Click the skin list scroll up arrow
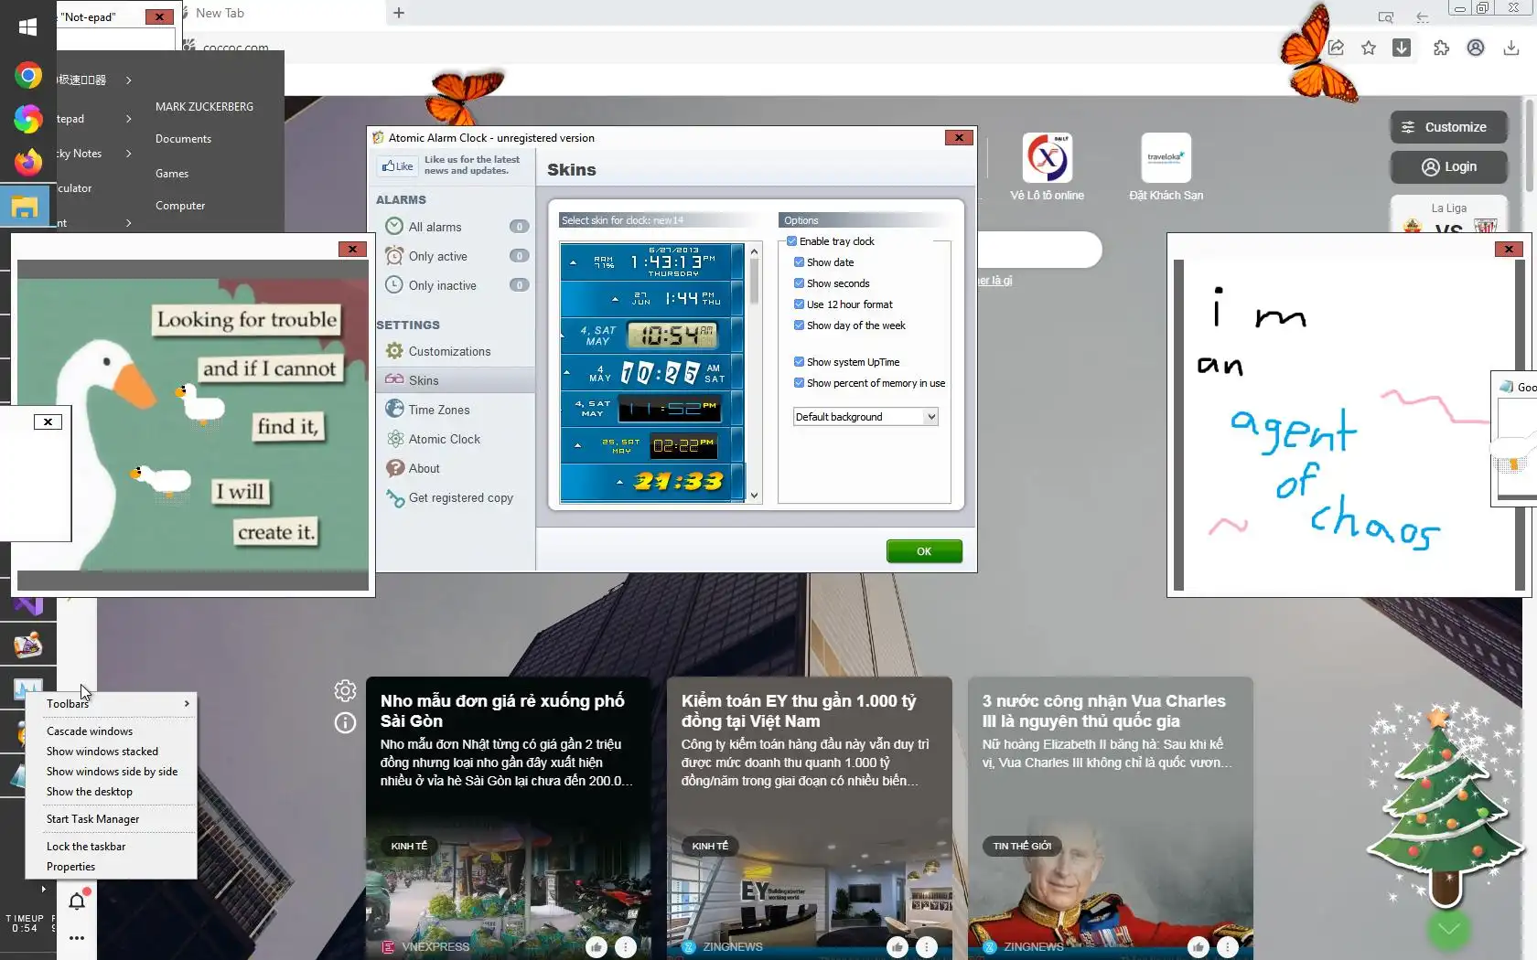This screenshot has width=1537, height=960. coord(754,251)
